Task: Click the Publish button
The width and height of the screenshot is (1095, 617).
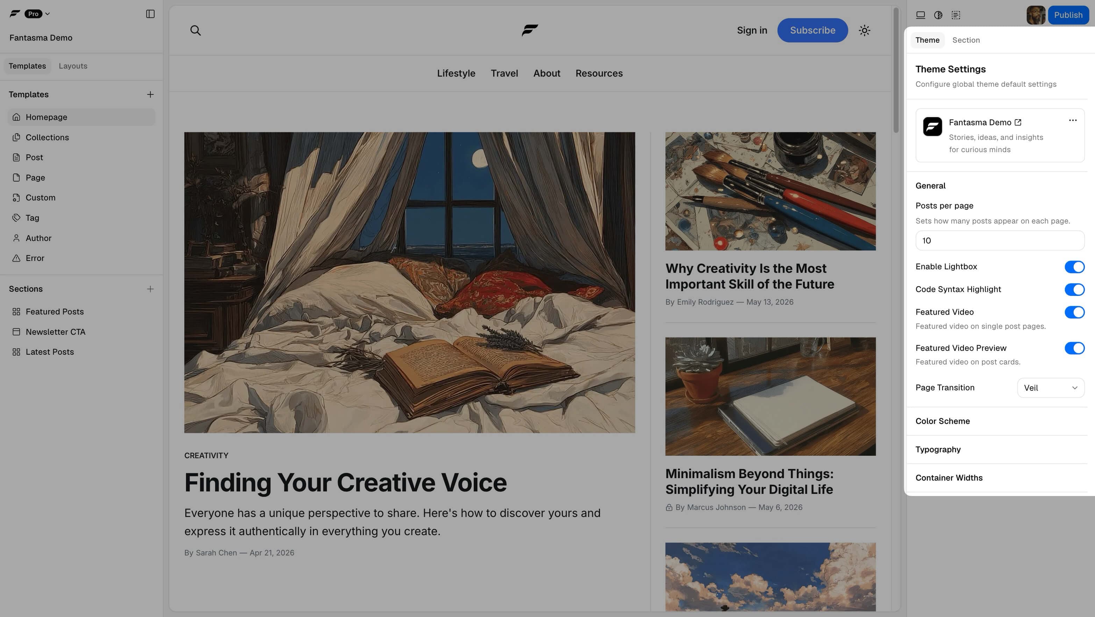Action: [1068, 15]
